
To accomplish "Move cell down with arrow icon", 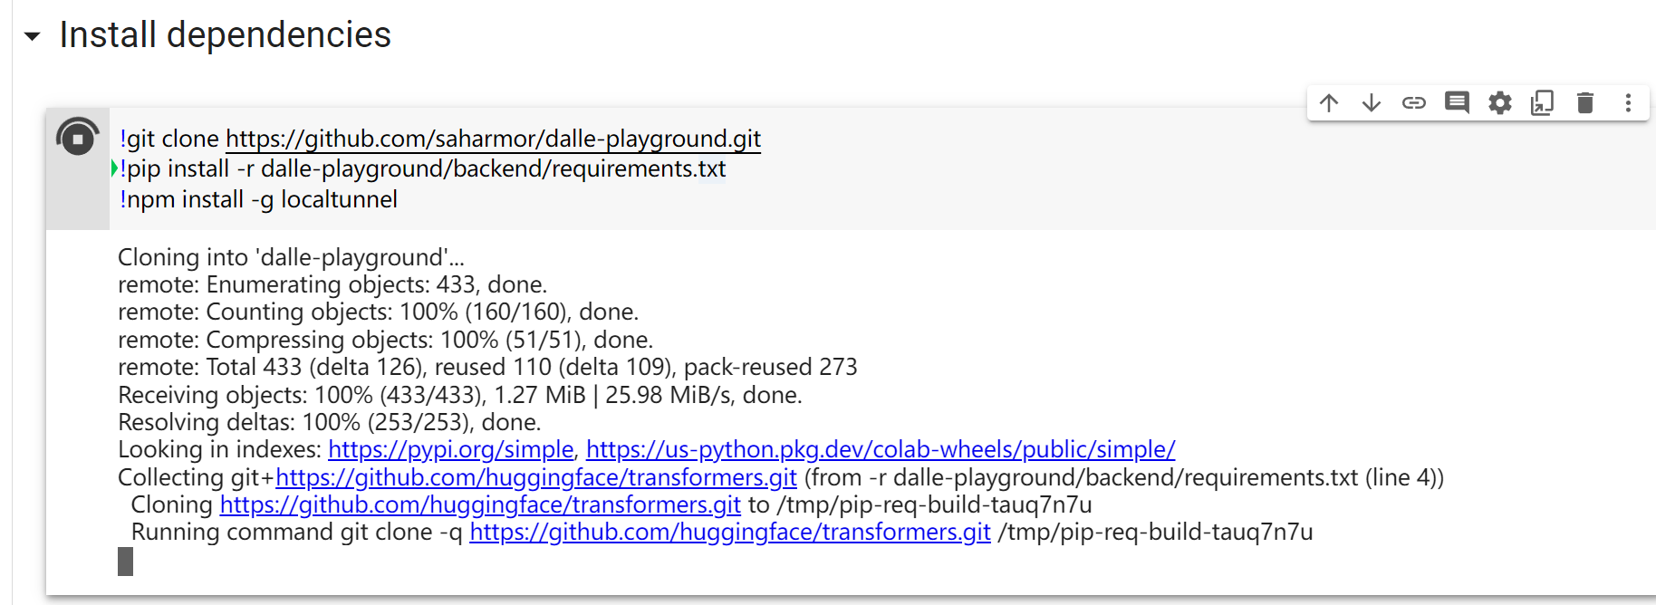I will click(1372, 103).
